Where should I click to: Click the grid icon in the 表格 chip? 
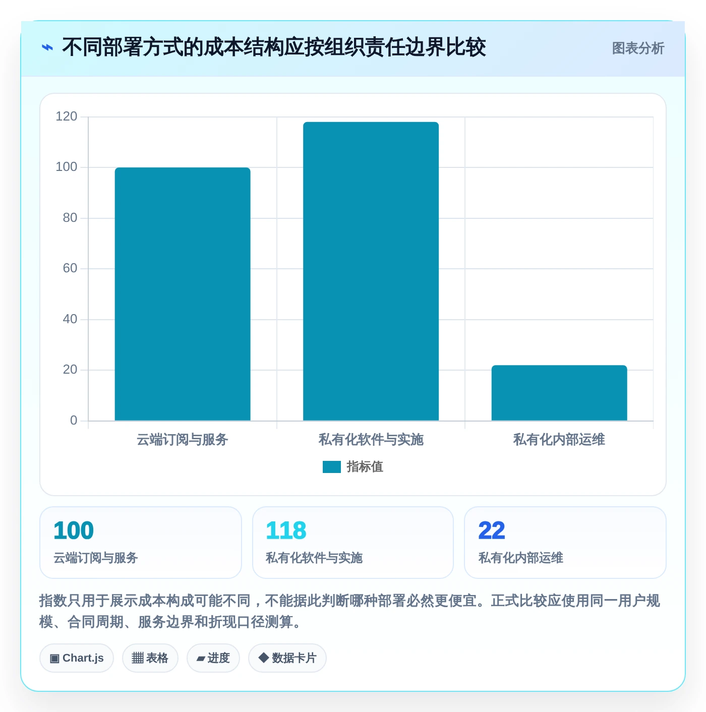pos(138,658)
